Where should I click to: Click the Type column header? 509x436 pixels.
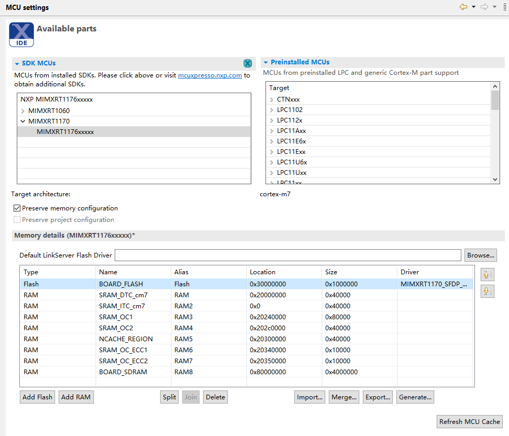58,272
